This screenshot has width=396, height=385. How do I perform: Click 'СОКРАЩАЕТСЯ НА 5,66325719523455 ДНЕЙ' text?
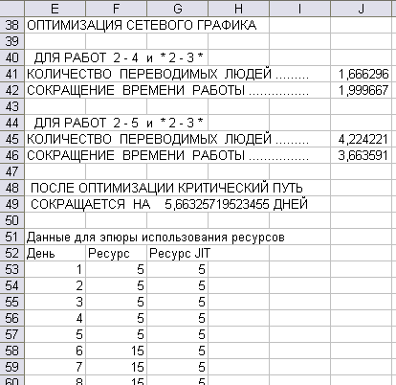[169, 204]
